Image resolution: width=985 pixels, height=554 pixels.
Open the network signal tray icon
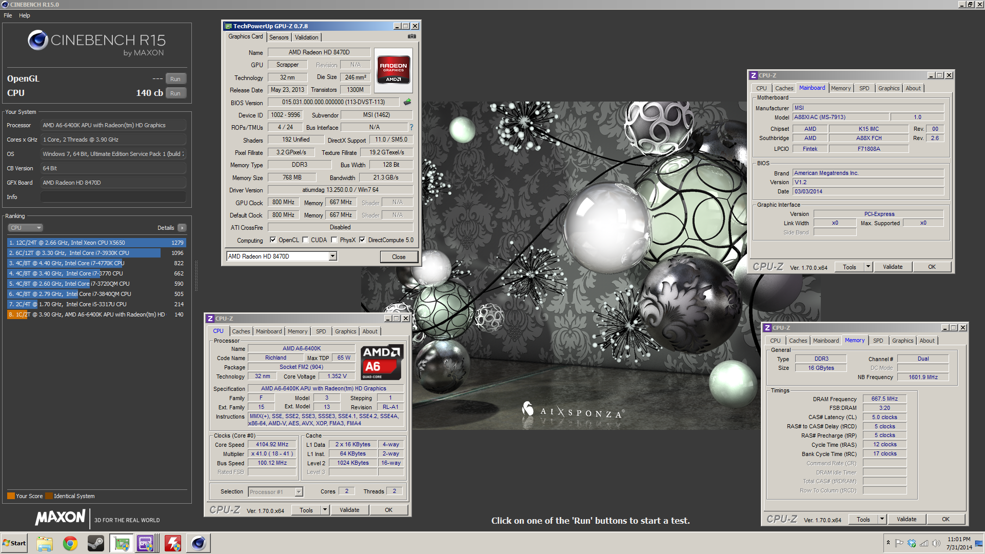924,543
